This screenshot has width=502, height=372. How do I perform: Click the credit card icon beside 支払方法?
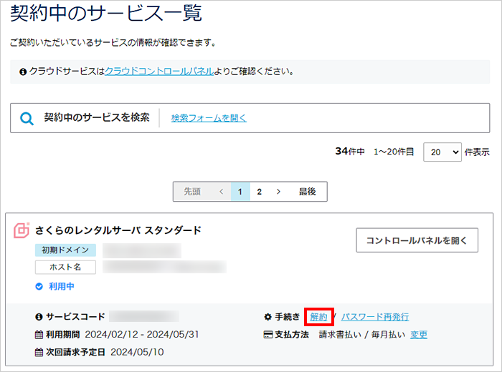click(268, 335)
